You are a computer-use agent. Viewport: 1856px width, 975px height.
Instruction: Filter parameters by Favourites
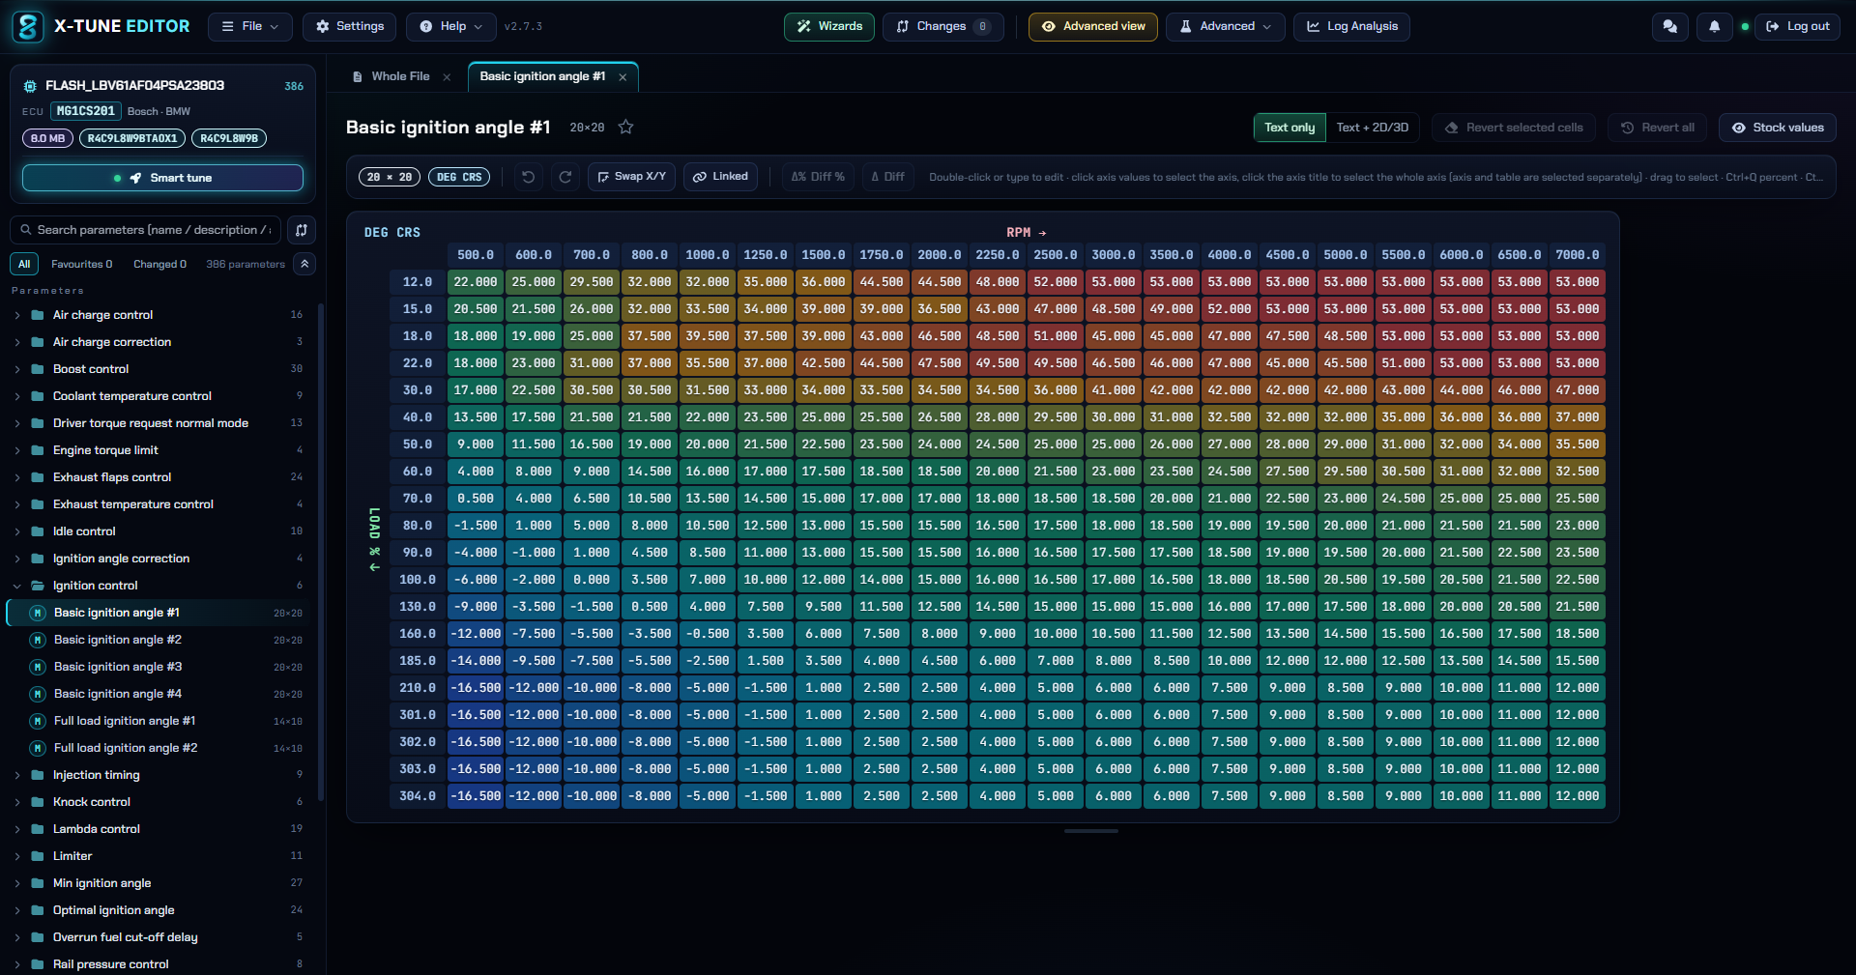point(81,264)
